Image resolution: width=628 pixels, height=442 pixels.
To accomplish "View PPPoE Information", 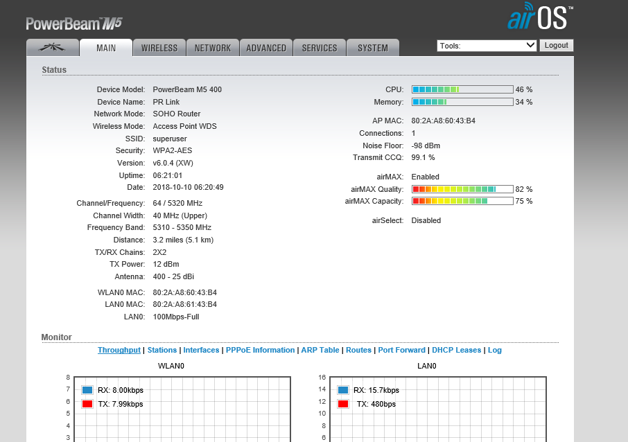I will (x=260, y=351).
